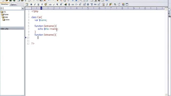
Task: Click the 'echo $this->name;' line
Action: point(48,29)
